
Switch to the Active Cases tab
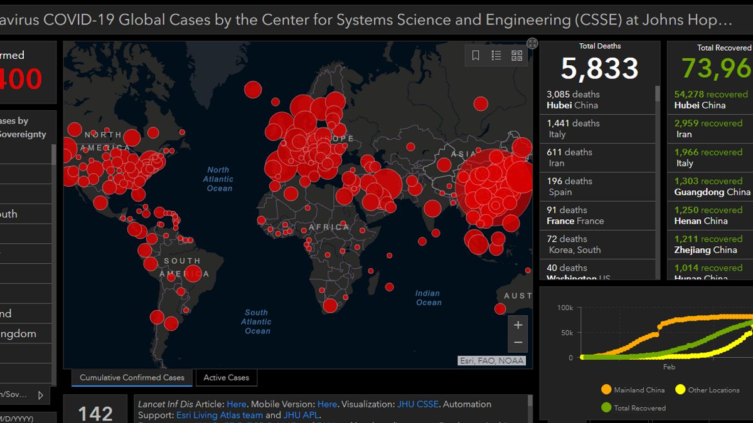pos(226,378)
